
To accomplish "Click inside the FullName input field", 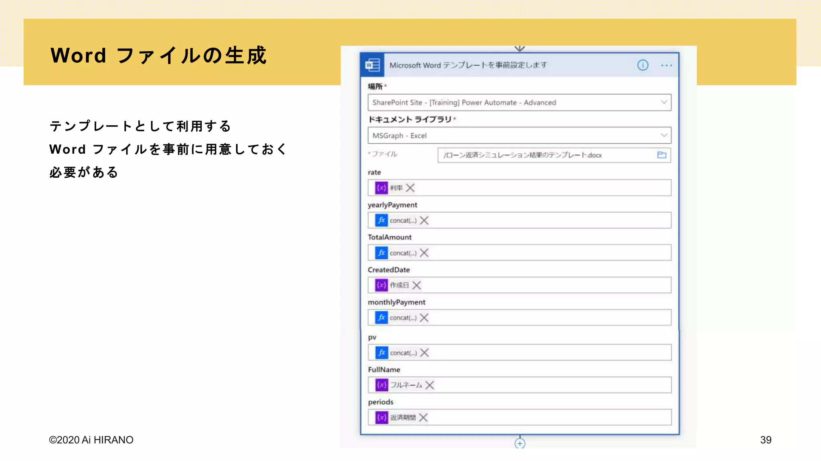I will (520, 385).
